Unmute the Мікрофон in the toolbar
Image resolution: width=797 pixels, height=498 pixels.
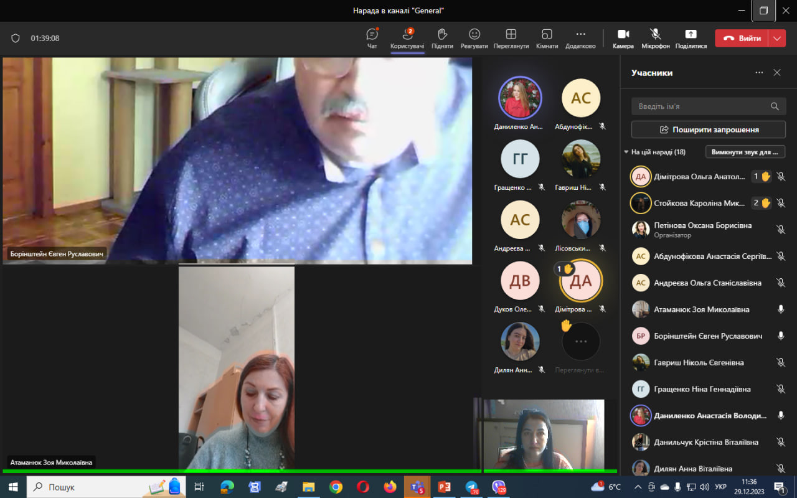click(656, 39)
